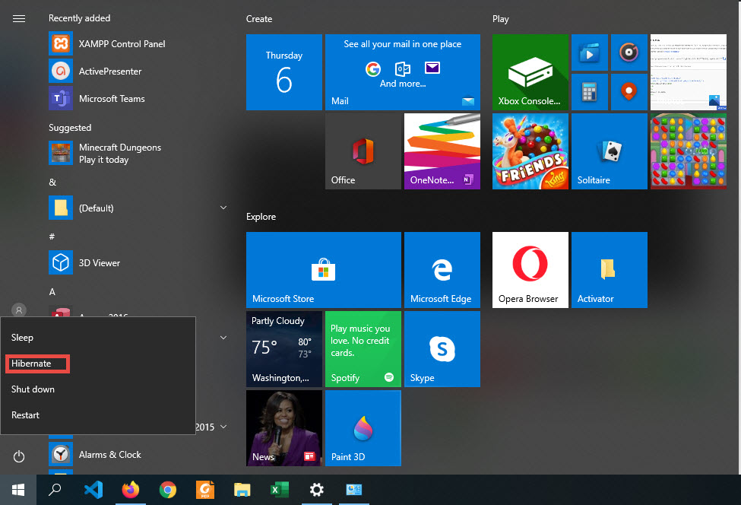Expand the folder ending in 2015

(223, 427)
